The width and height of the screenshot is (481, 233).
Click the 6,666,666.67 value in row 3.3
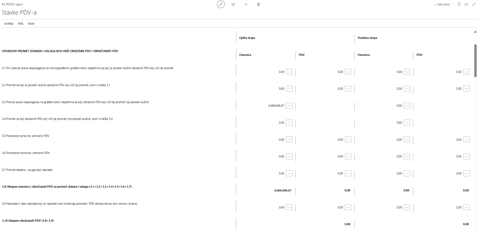click(276, 106)
